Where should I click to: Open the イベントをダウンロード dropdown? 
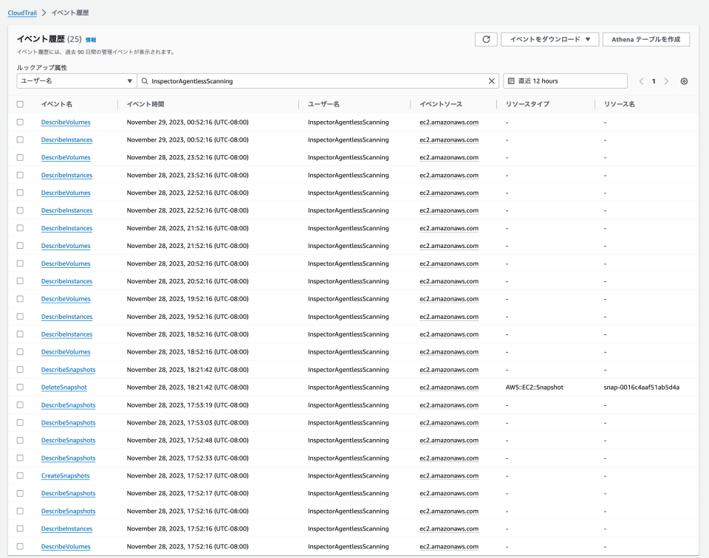pyautogui.click(x=549, y=39)
